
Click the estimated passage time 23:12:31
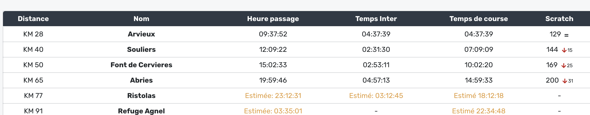[x=273, y=96]
